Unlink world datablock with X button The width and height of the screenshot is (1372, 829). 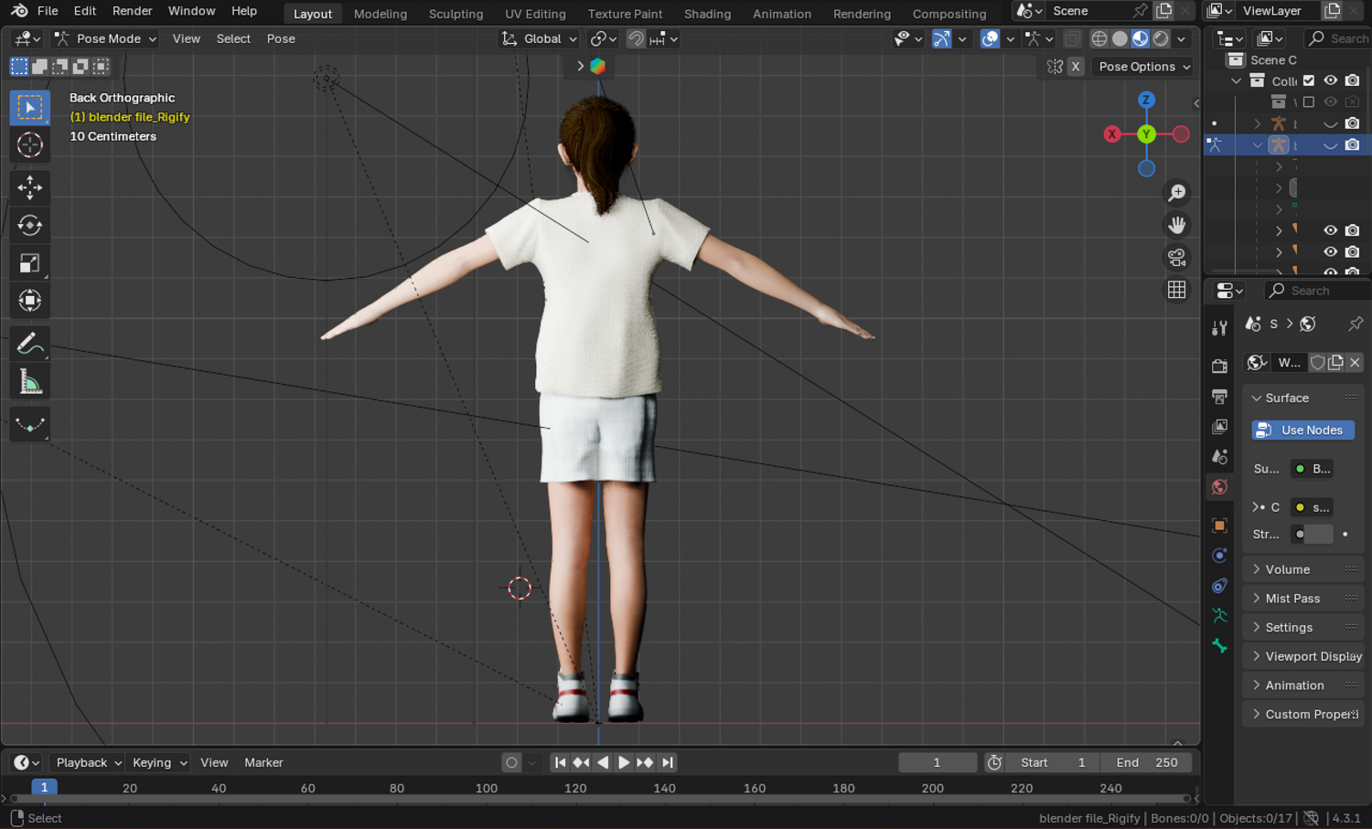point(1355,363)
